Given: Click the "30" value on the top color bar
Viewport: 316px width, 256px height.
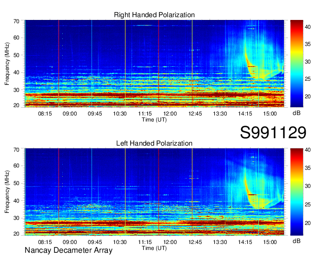Looking at the screenshot, I should point(308,62).
